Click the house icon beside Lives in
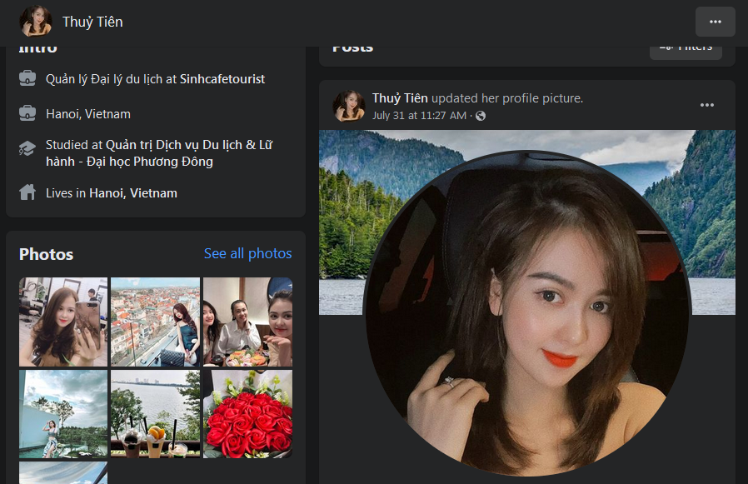The height and width of the screenshot is (484, 748). (x=27, y=192)
